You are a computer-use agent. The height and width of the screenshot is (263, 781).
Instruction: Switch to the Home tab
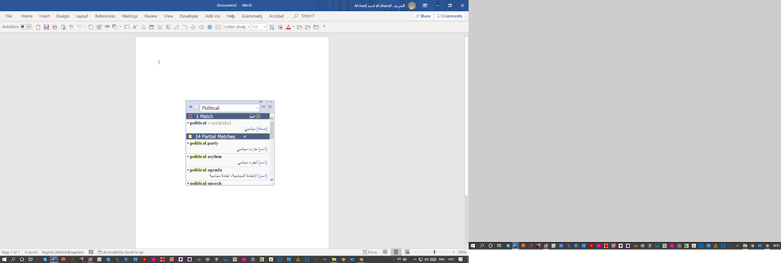(27, 16)
